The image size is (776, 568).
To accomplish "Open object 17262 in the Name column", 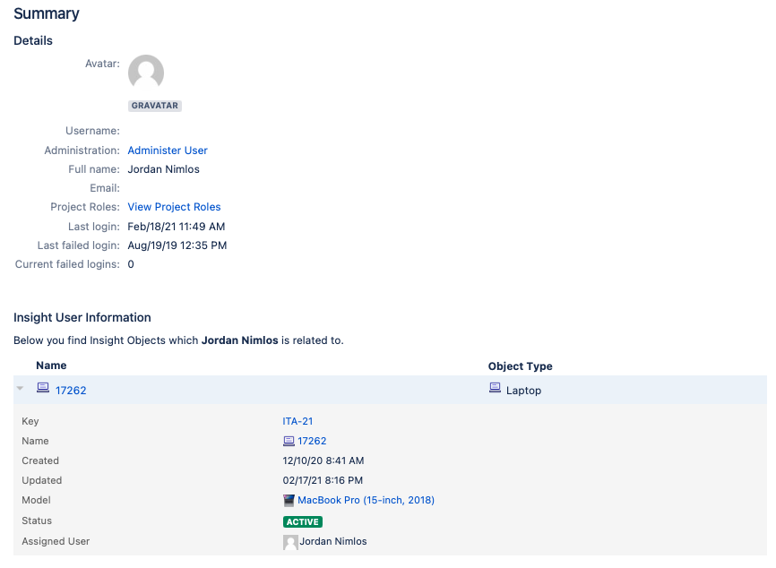I will click(71, 391).
